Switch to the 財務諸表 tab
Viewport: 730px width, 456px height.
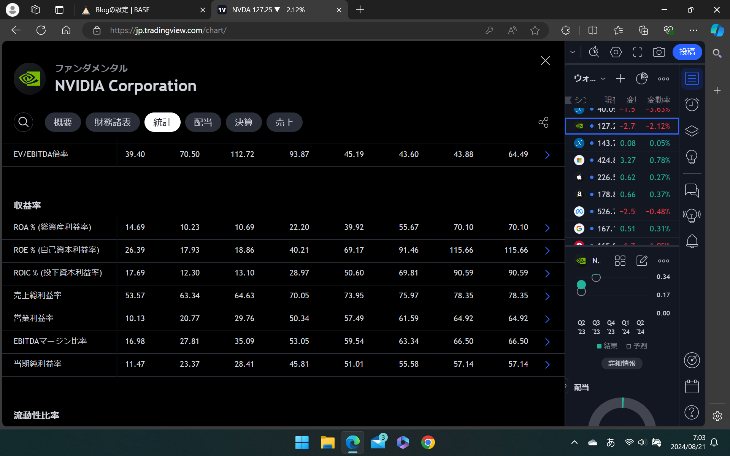click(x=113, y=122)
